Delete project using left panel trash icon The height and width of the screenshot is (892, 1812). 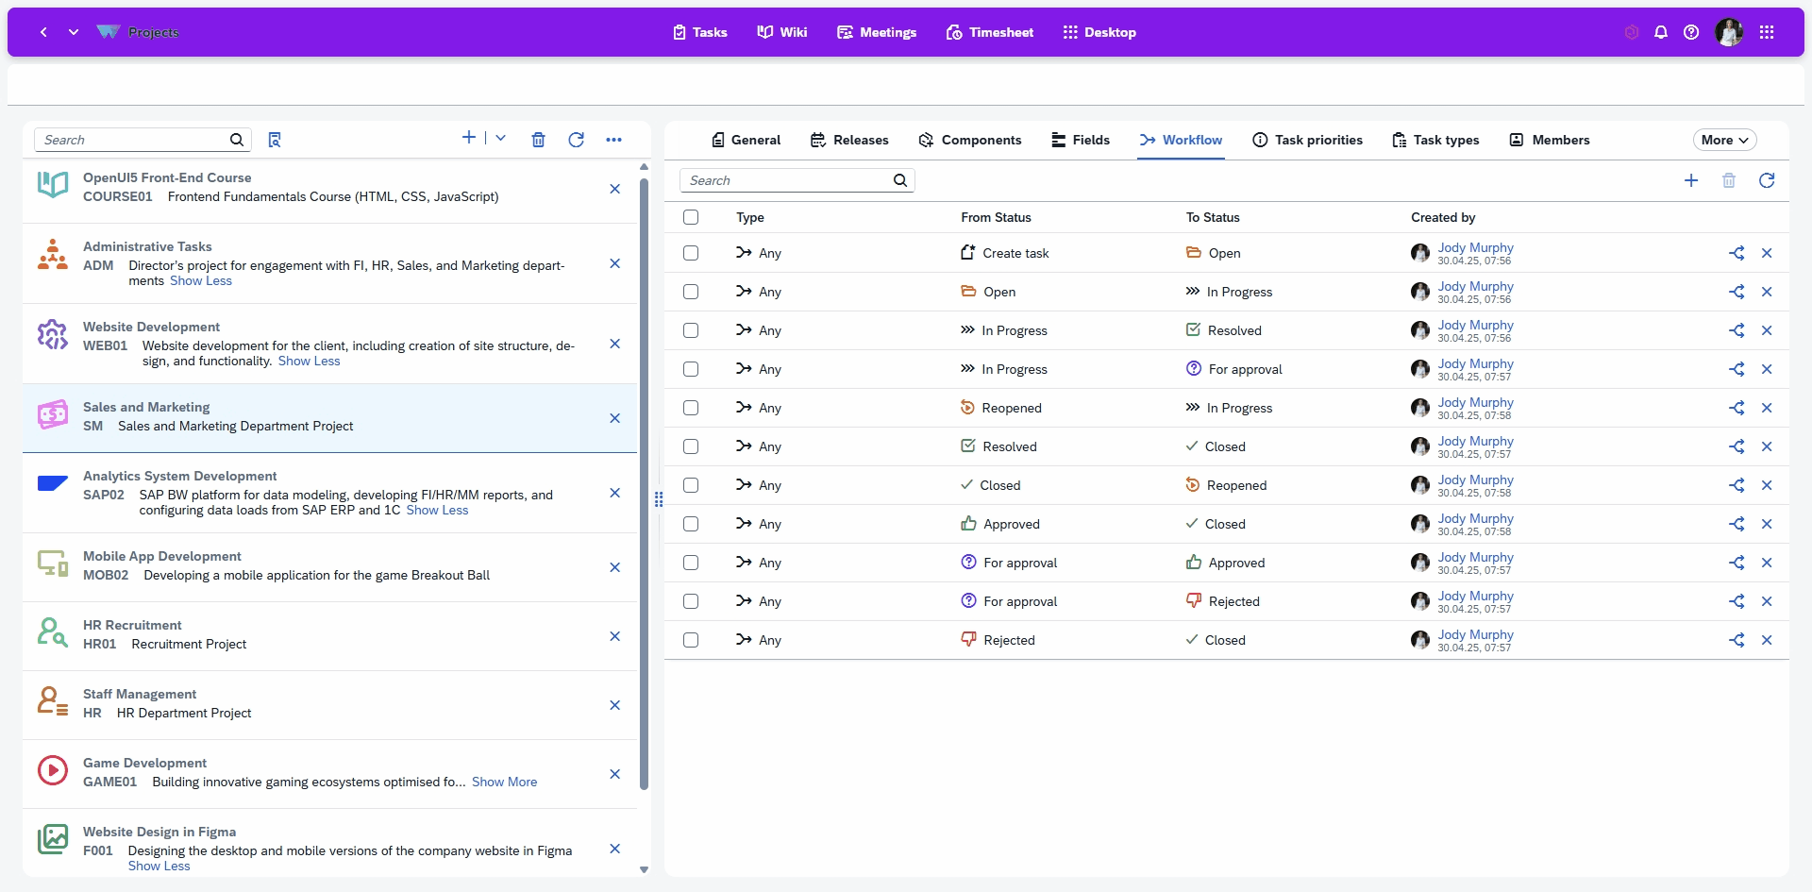[538, 140]
